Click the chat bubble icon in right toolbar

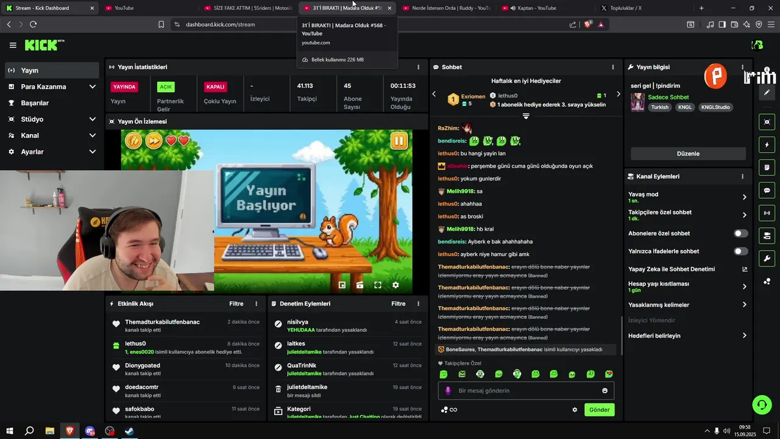click(767, 190)
